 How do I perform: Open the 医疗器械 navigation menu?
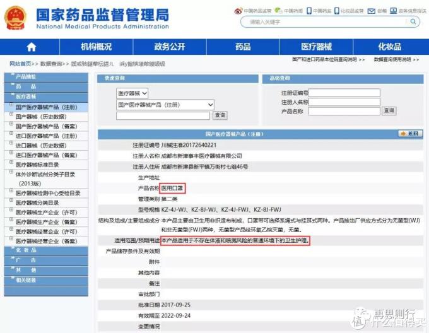[x=316, y=47]
